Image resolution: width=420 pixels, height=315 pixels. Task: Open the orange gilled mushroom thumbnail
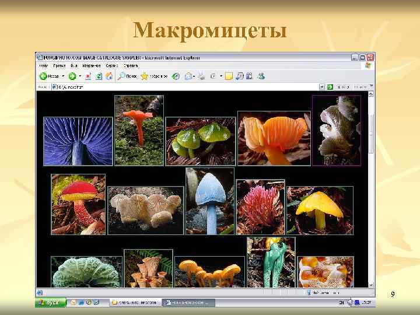(274, 138)
